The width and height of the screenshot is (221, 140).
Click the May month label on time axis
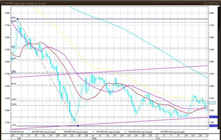coord(95,139)
